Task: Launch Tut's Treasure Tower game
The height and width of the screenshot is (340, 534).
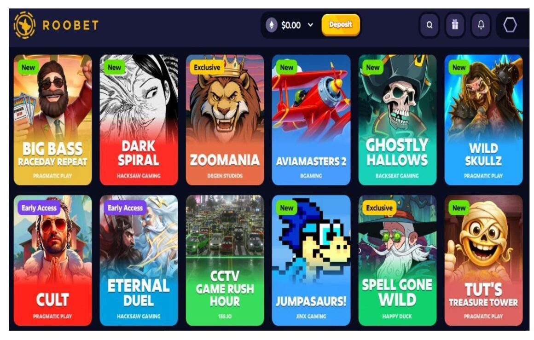Action: click(483, 260)
